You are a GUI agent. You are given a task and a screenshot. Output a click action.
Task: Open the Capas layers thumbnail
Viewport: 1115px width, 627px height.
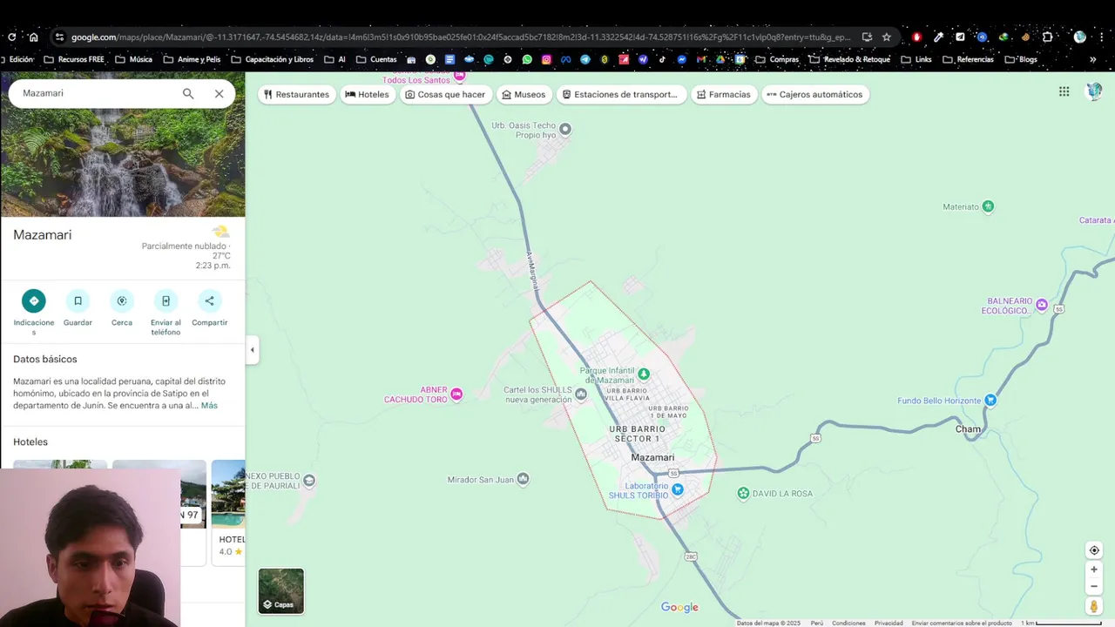(x=281, y=591)
